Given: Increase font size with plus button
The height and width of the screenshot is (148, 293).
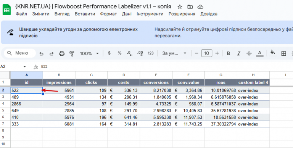Looking at the screenshot, I should tap(217, 53).
